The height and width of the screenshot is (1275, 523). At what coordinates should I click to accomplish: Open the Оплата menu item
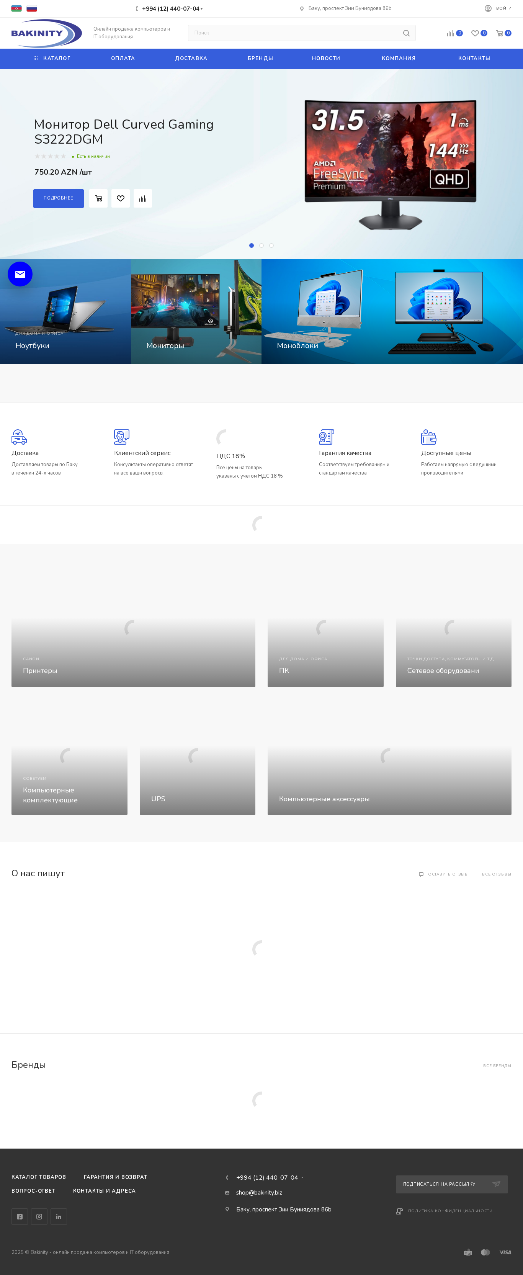pos(123,58)
